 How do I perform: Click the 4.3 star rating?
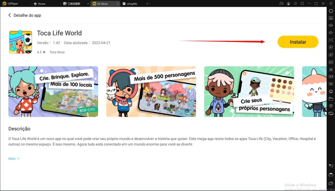41,52
